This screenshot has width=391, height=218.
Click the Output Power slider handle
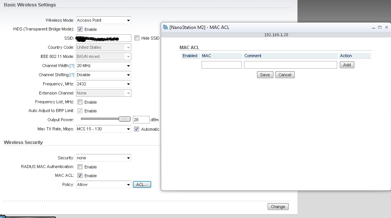pyautogui.click(x=124, y=119)
